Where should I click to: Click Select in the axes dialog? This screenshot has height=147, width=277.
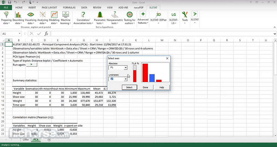129,87
